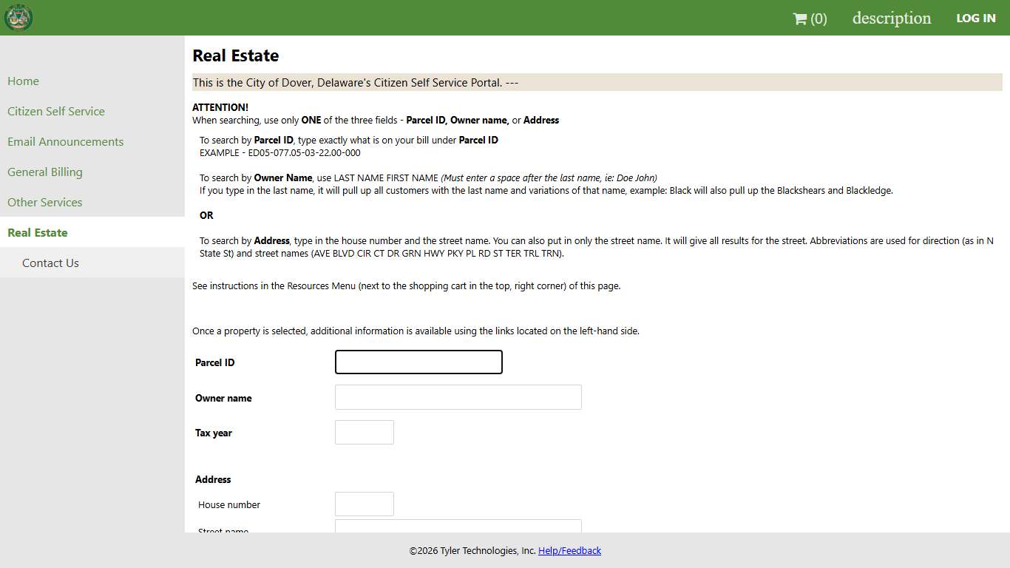Open the Help/Feedback link in footer
Screen dimensions: 1010x568
point(569,551)
